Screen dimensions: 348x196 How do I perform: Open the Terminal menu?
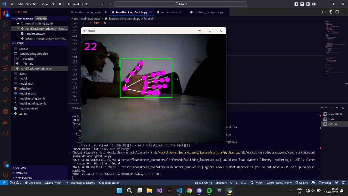(x=73, y=4)
